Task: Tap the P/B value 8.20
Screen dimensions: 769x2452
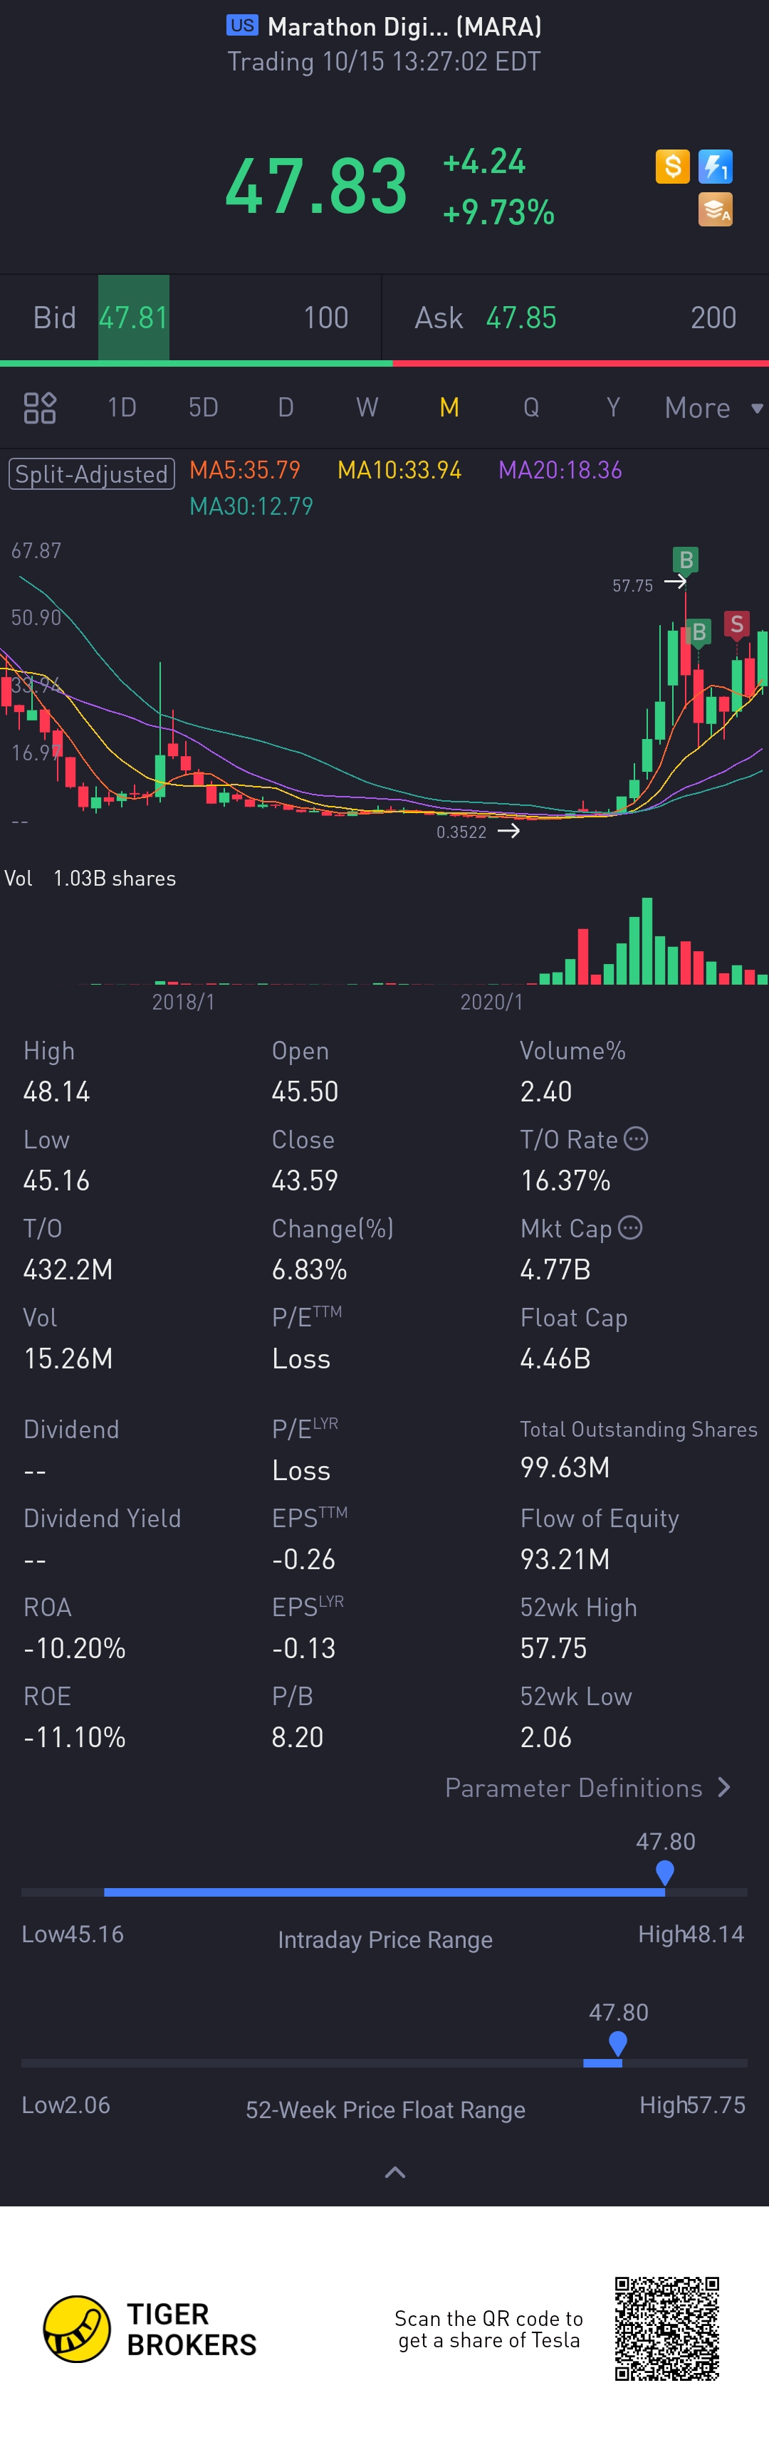Action: (297, 1737)
